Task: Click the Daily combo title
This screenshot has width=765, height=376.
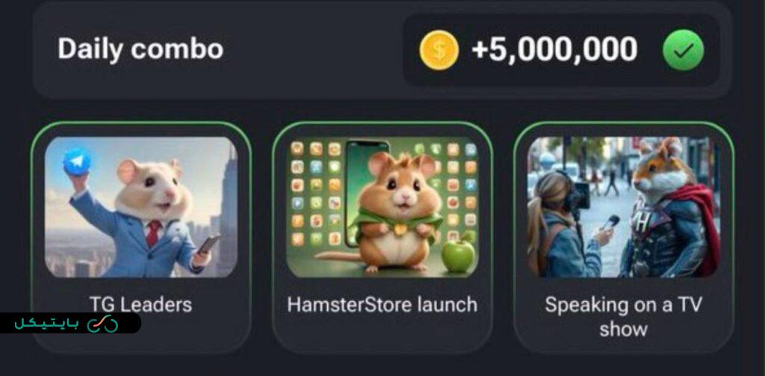Action: click(x=140, y=49)
